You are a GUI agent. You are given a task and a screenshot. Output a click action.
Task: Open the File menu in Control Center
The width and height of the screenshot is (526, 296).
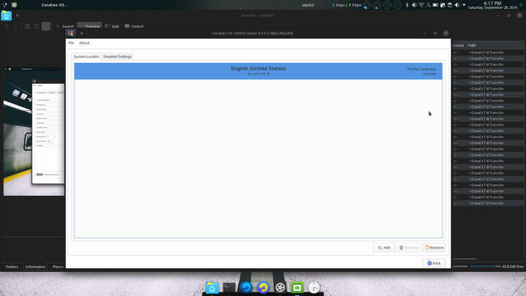[71, 43]
